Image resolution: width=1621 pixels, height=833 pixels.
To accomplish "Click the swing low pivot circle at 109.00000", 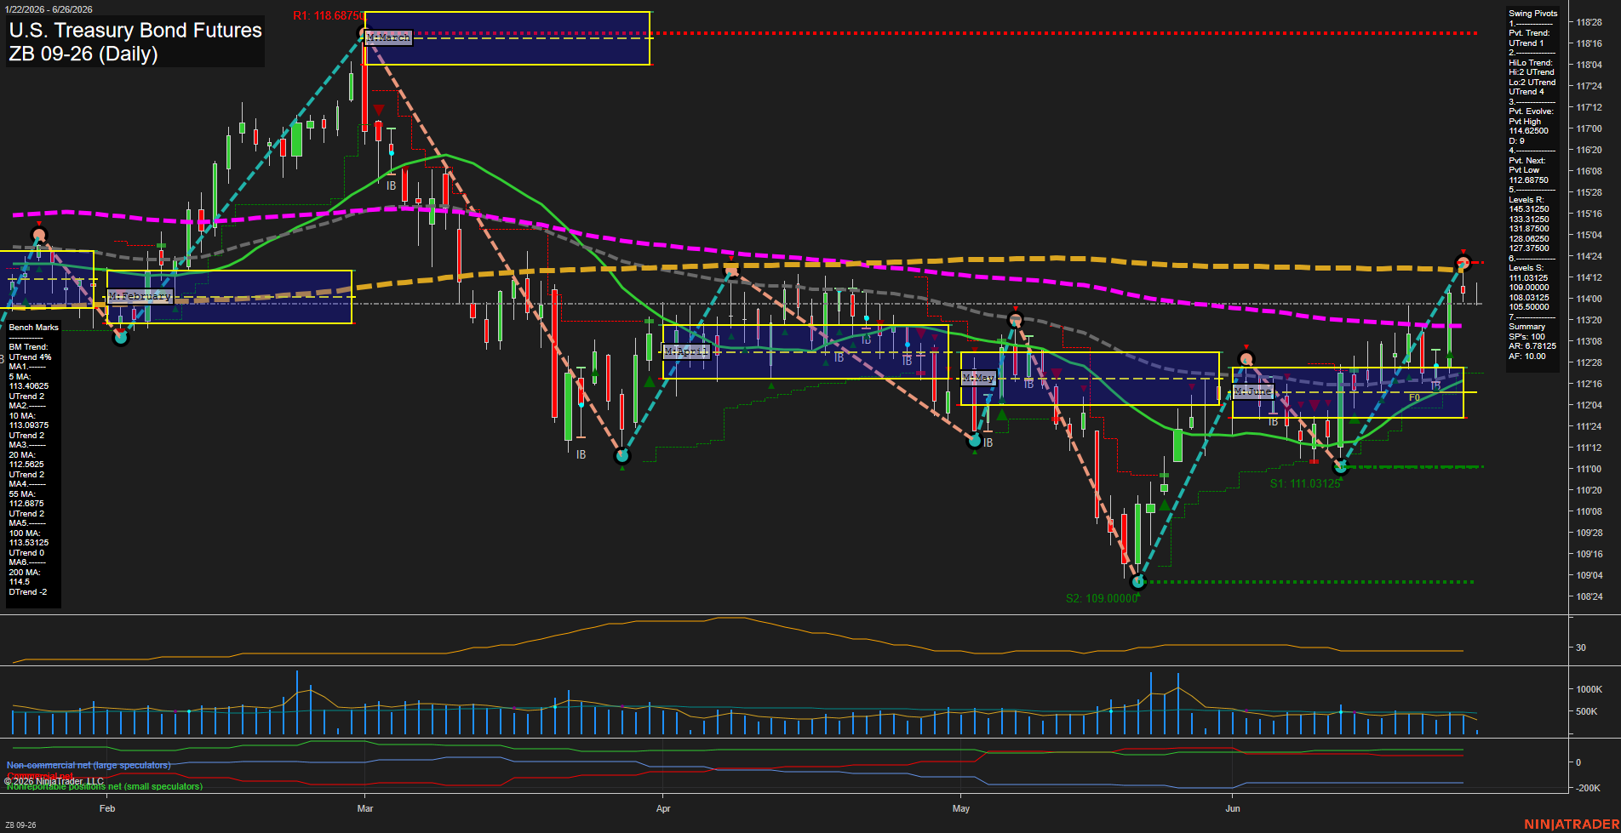I will point(1138,583).
